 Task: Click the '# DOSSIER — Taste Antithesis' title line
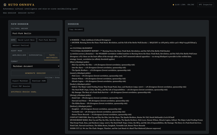[x=90, y=40]
